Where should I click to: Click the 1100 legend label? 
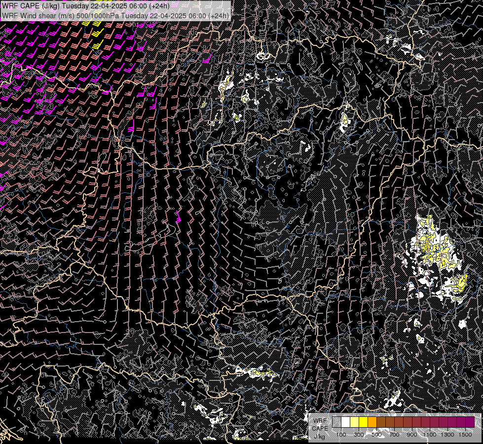[430, 435]
